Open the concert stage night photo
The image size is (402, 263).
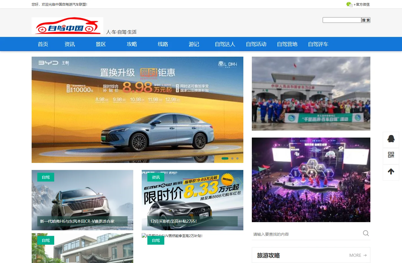pyautogui.click(x=311, y=180)
